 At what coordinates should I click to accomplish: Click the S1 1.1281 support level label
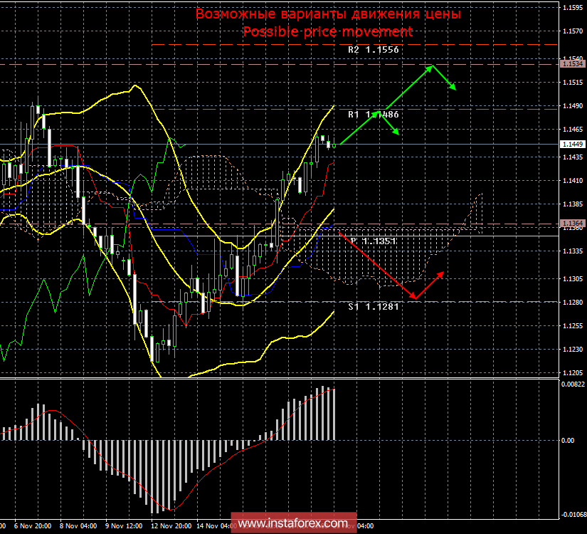[x=374, y=307]
